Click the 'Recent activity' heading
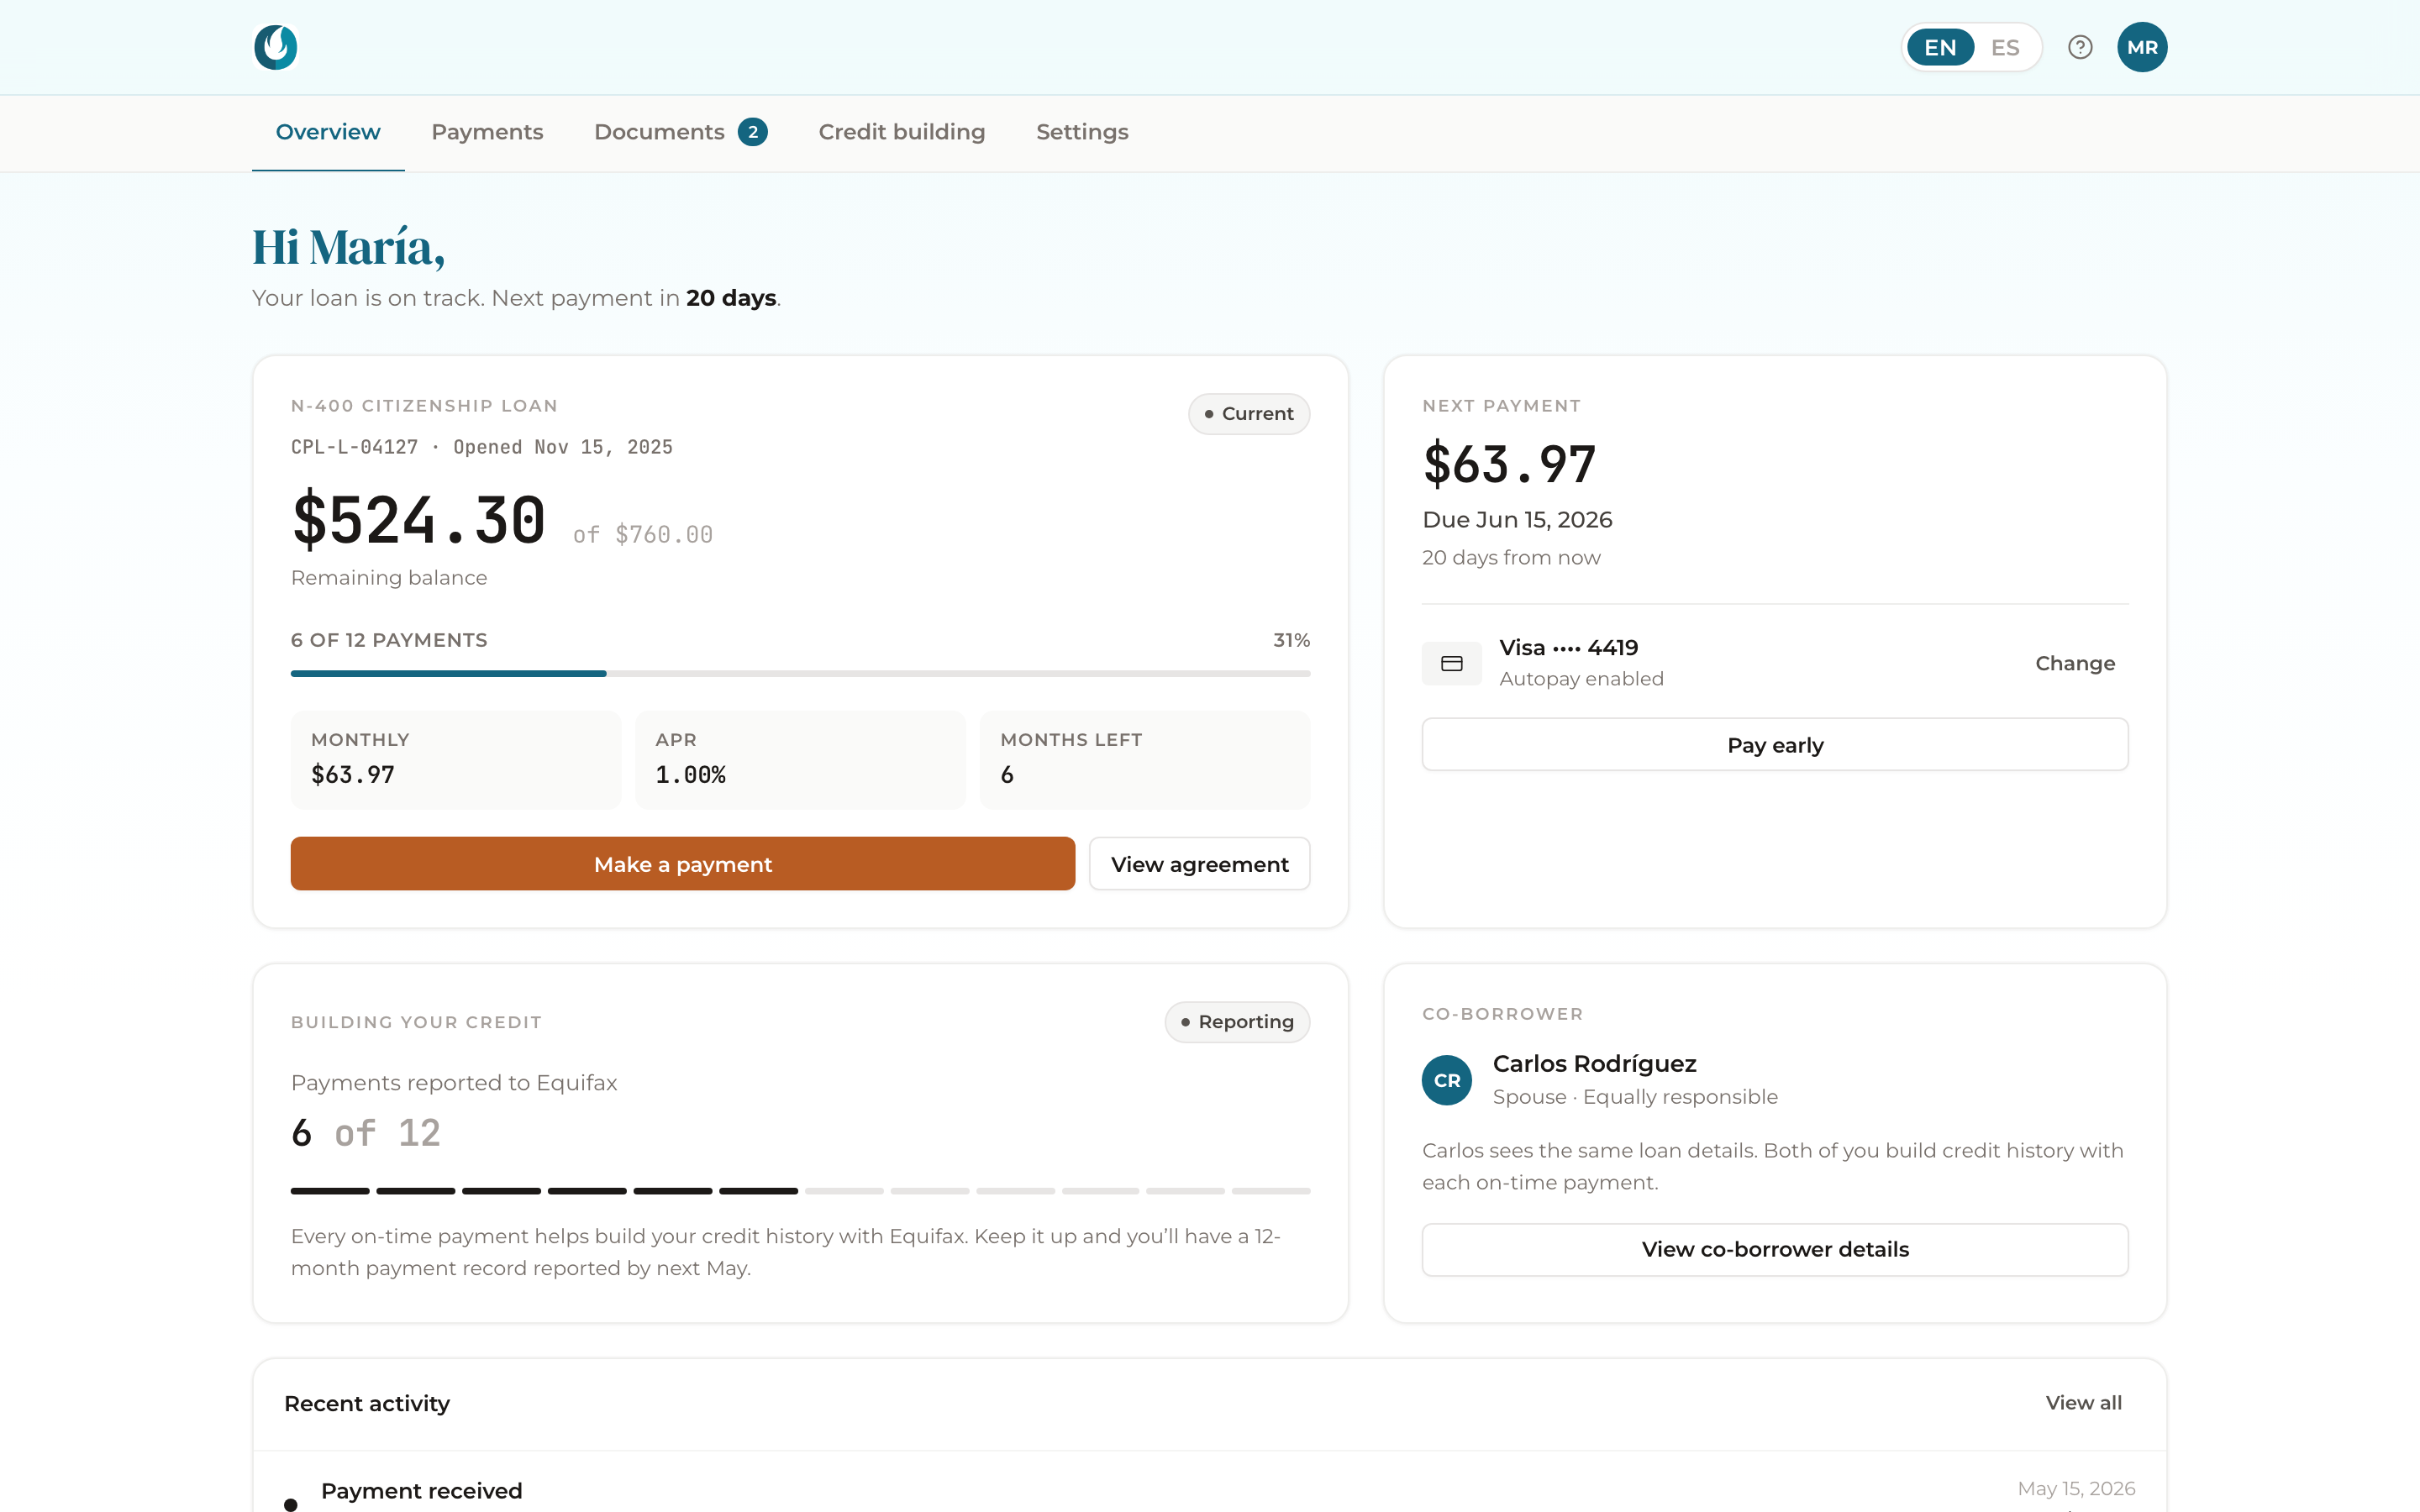 coord(367,1403)
